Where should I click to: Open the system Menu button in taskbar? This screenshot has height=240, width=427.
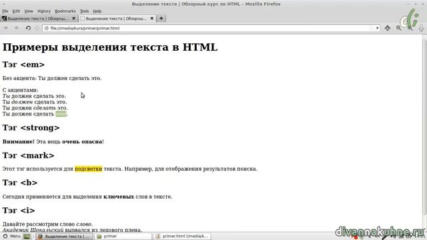(x=11, y=236)
